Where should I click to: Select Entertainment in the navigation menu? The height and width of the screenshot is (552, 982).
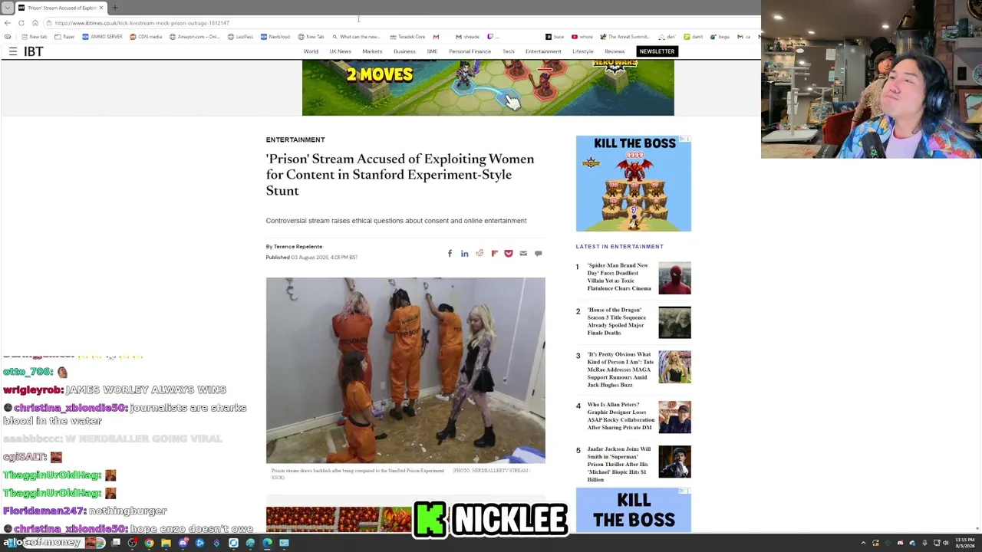(x=543, y=51)
